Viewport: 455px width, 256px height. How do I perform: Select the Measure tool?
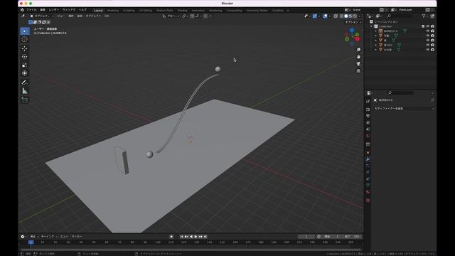click(25, 91)
